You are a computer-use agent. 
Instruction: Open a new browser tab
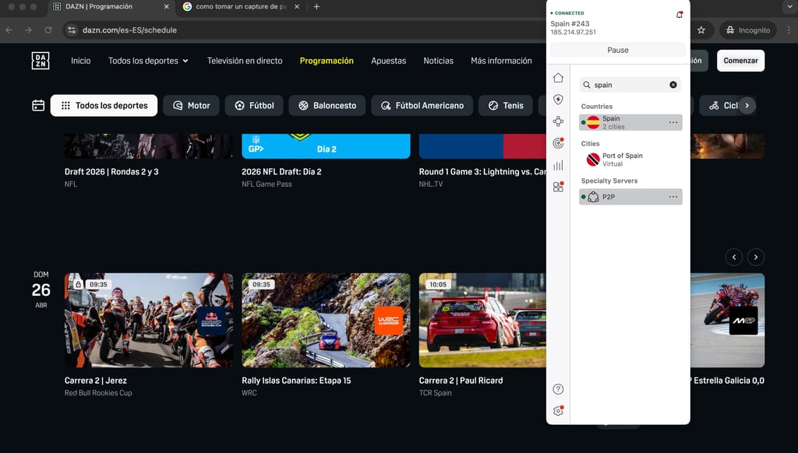point(316,6)
